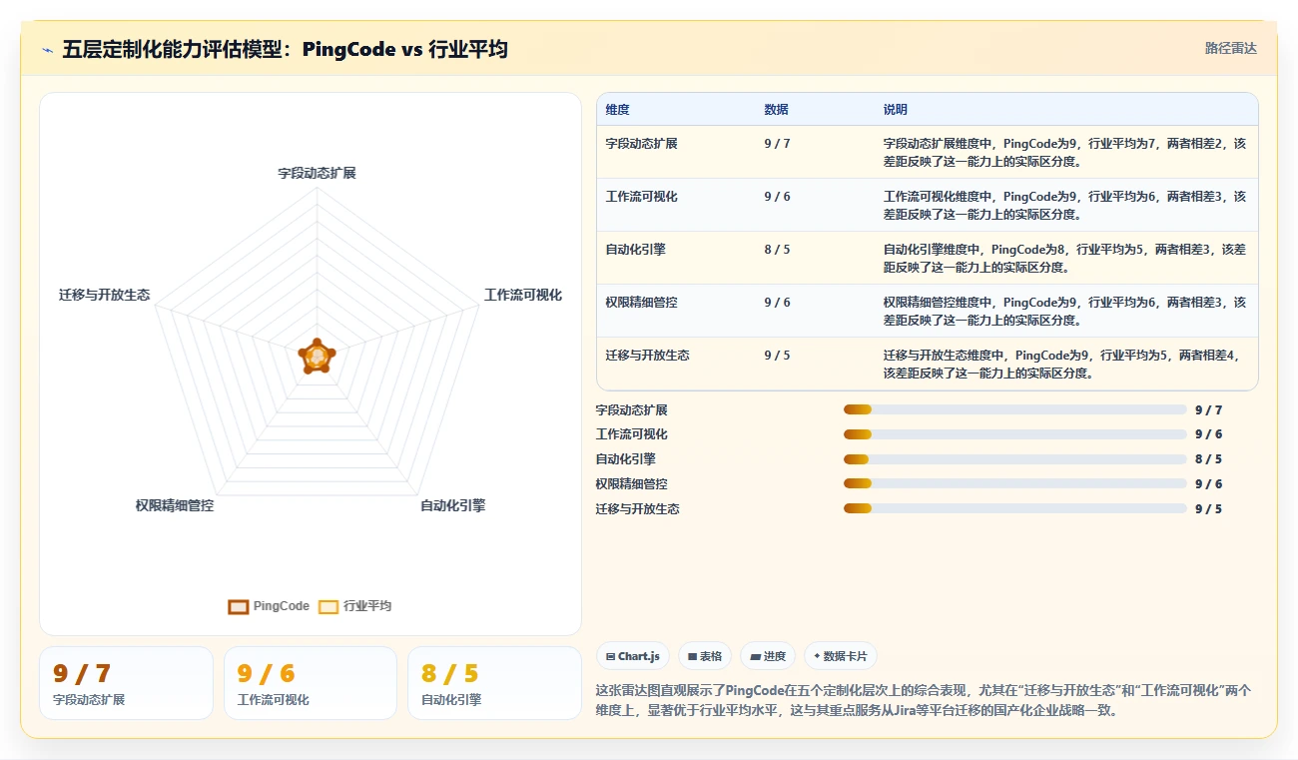Click the 迁移与开放生态 progress bar

1014,508
